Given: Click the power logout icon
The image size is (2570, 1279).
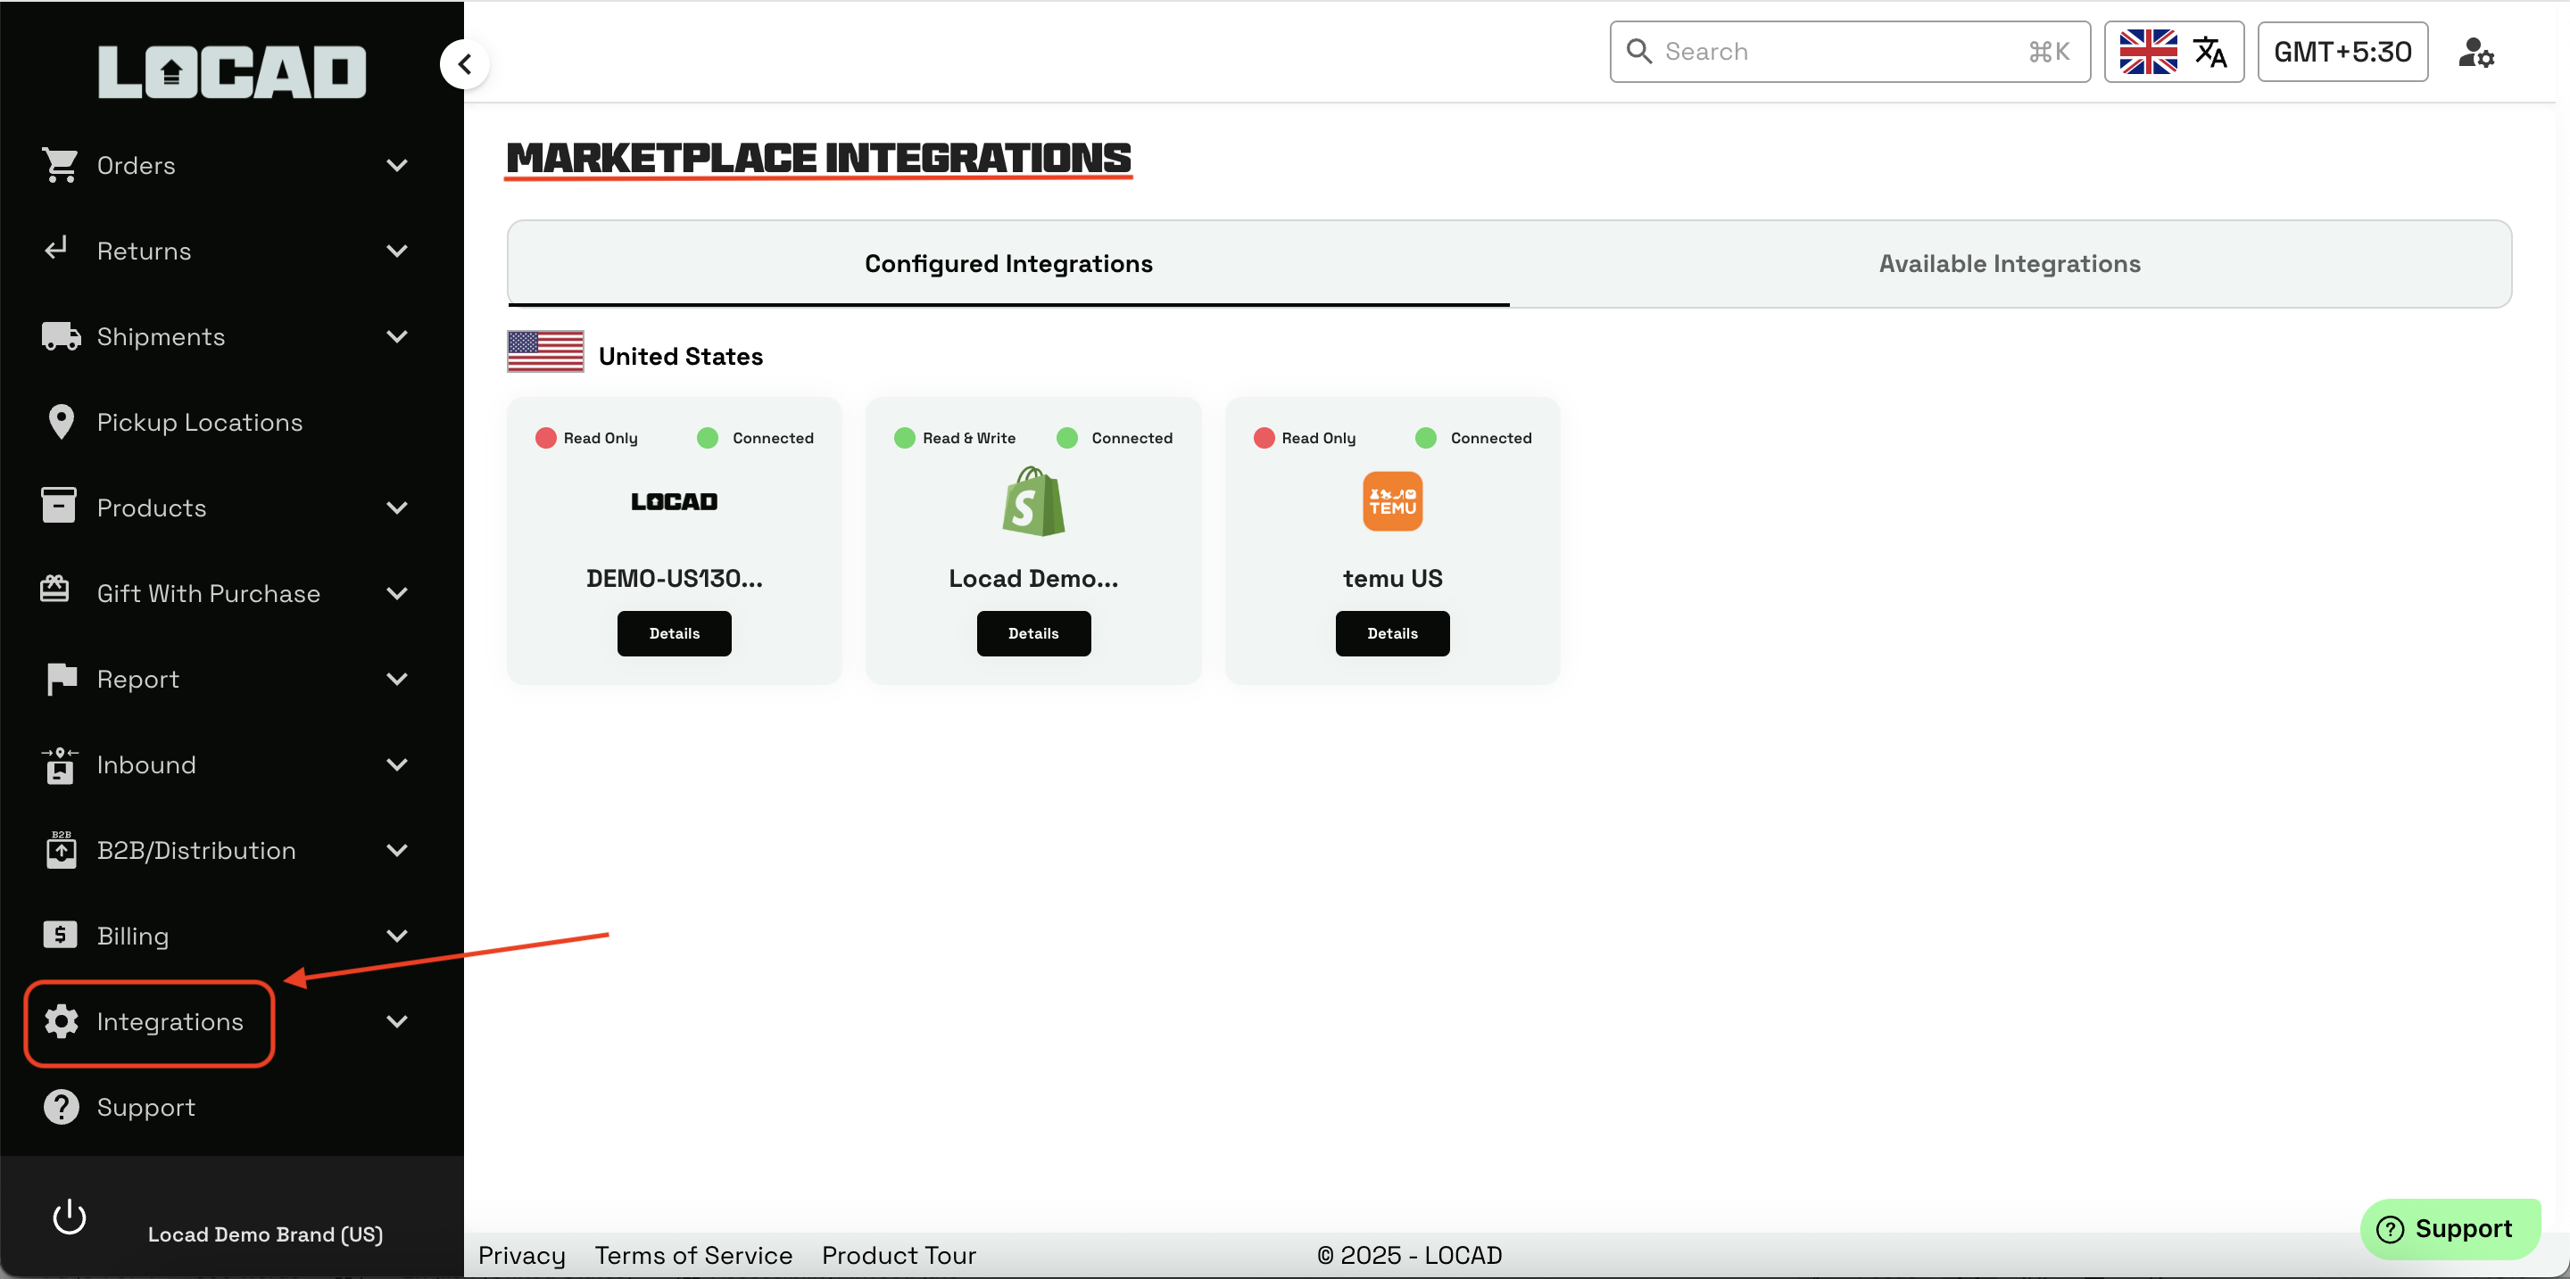Looking at the screenshot, I should [69, 1217].
